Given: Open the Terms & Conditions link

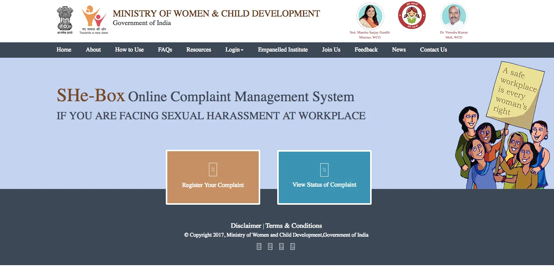Looking at the screenshot, I should click(293, 226).
